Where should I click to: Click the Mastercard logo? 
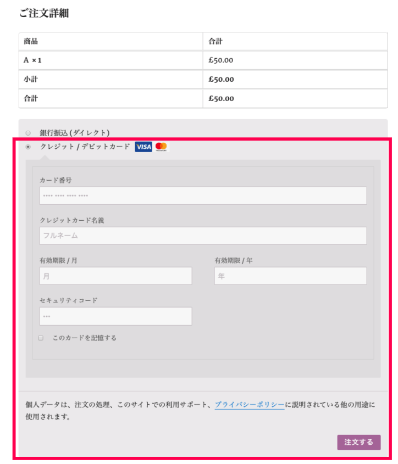click(161, 147)
